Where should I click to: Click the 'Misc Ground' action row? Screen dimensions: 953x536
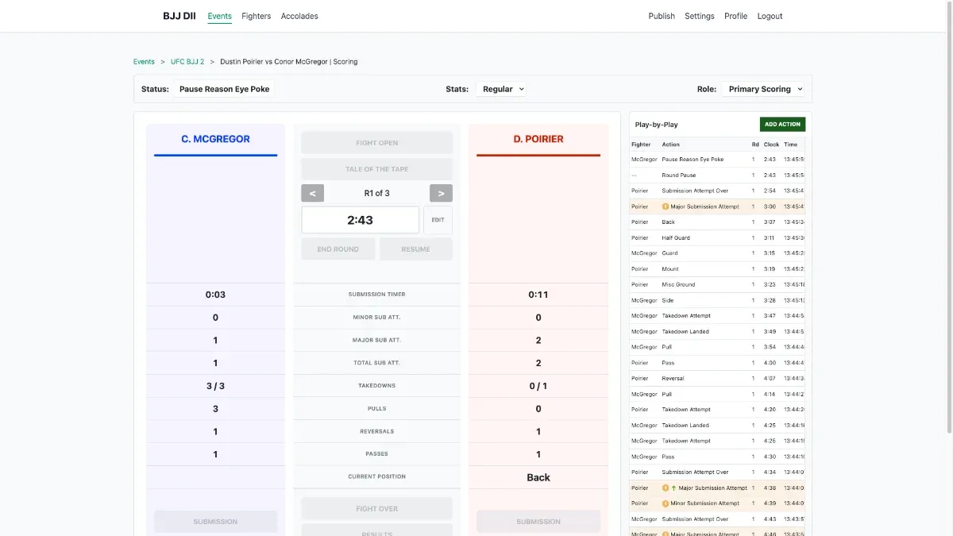pyautogui.click(x=717, y=285)
